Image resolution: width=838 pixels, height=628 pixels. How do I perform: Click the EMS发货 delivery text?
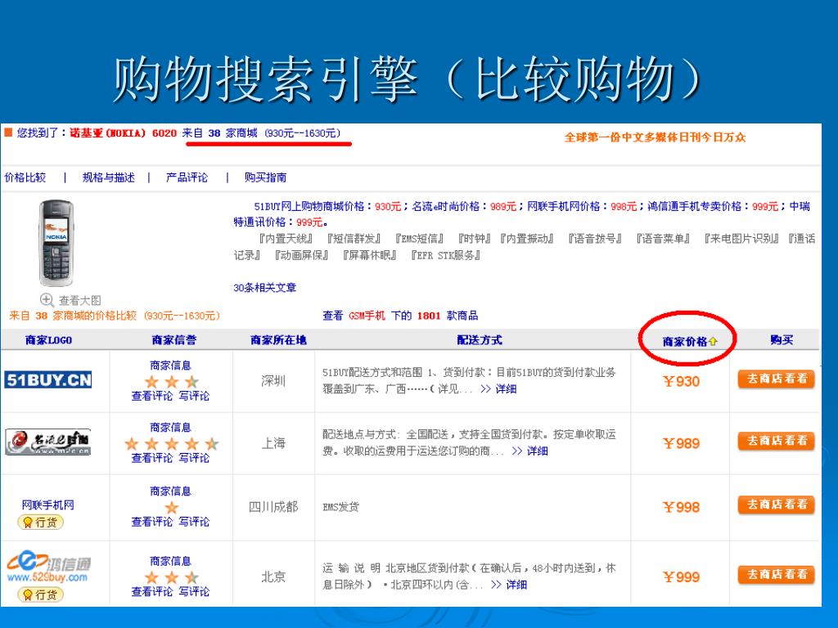pyautogui.click(x=340, y=507)
